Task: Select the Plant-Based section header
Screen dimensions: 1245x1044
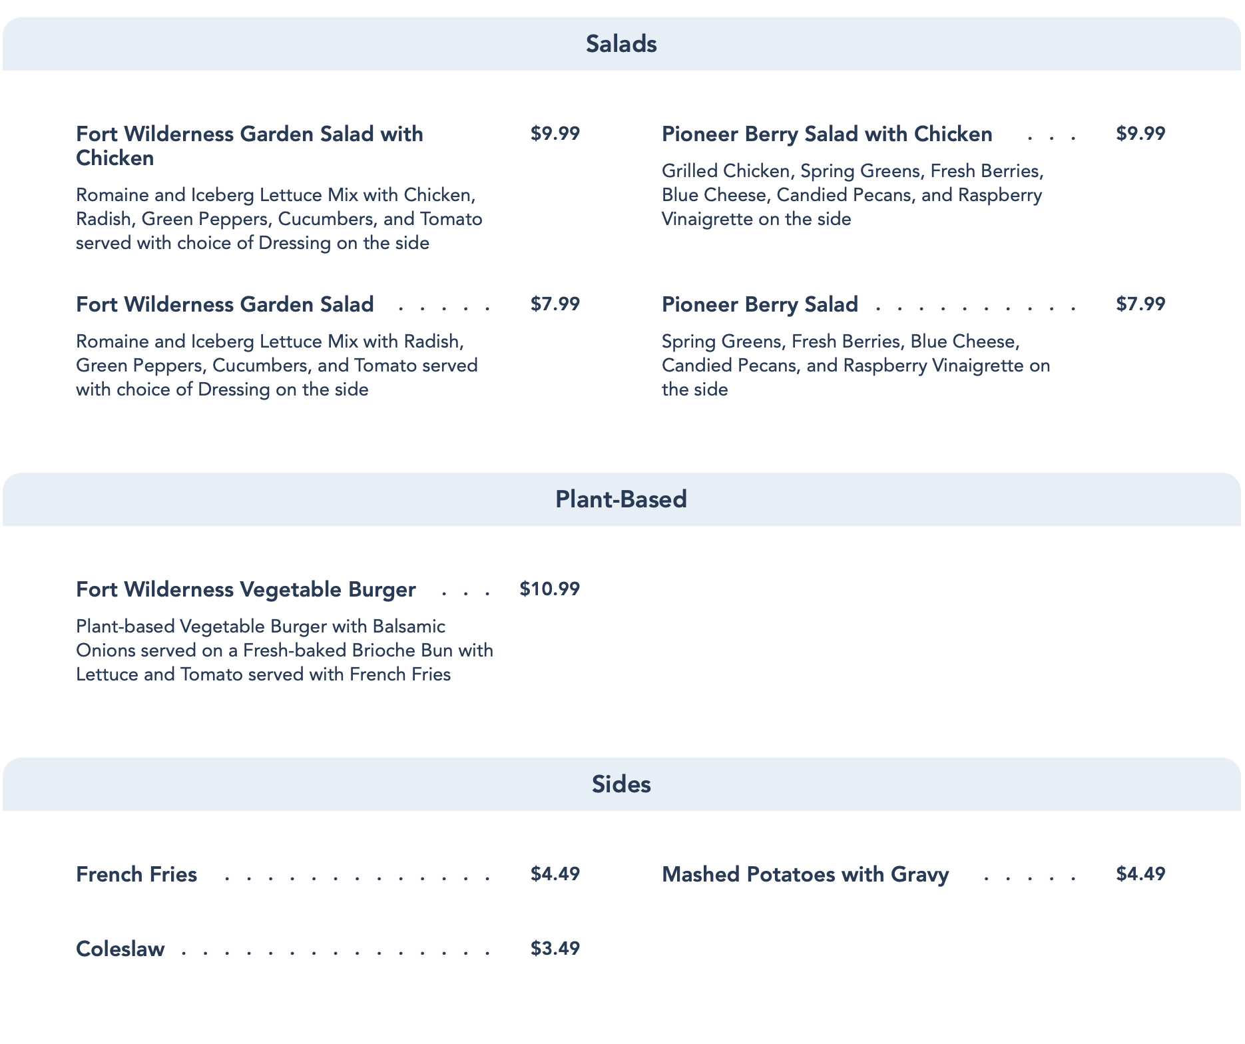Action: tap(621, 499)
